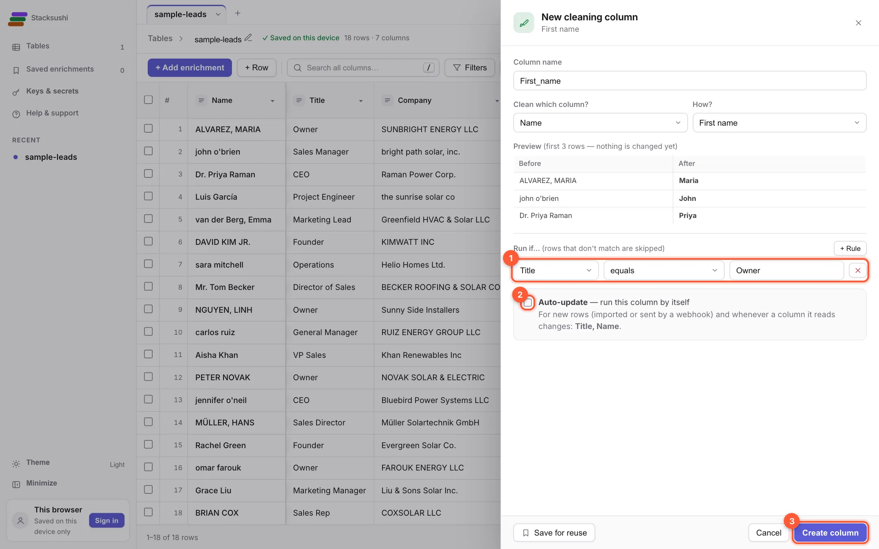
Task: Add a condition with + Rule
Action: coord(850,248)
